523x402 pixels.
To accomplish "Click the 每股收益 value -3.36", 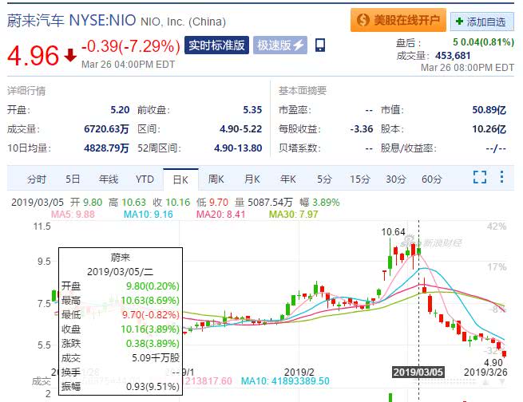I will tap(361, 129).
